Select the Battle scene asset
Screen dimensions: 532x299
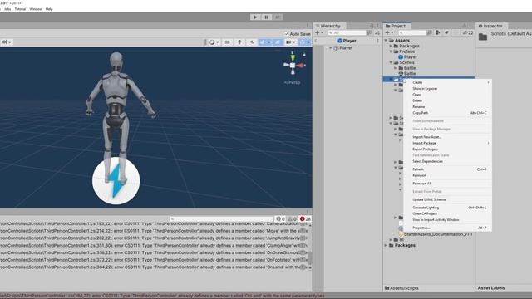click(406, 74)
